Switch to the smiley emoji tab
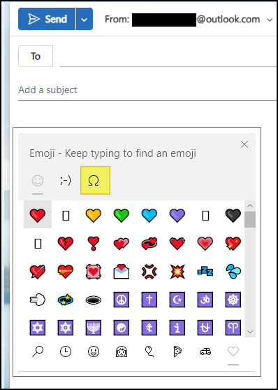Image resolution: width=278 pixels, height=390 pixels. (38, 181)
